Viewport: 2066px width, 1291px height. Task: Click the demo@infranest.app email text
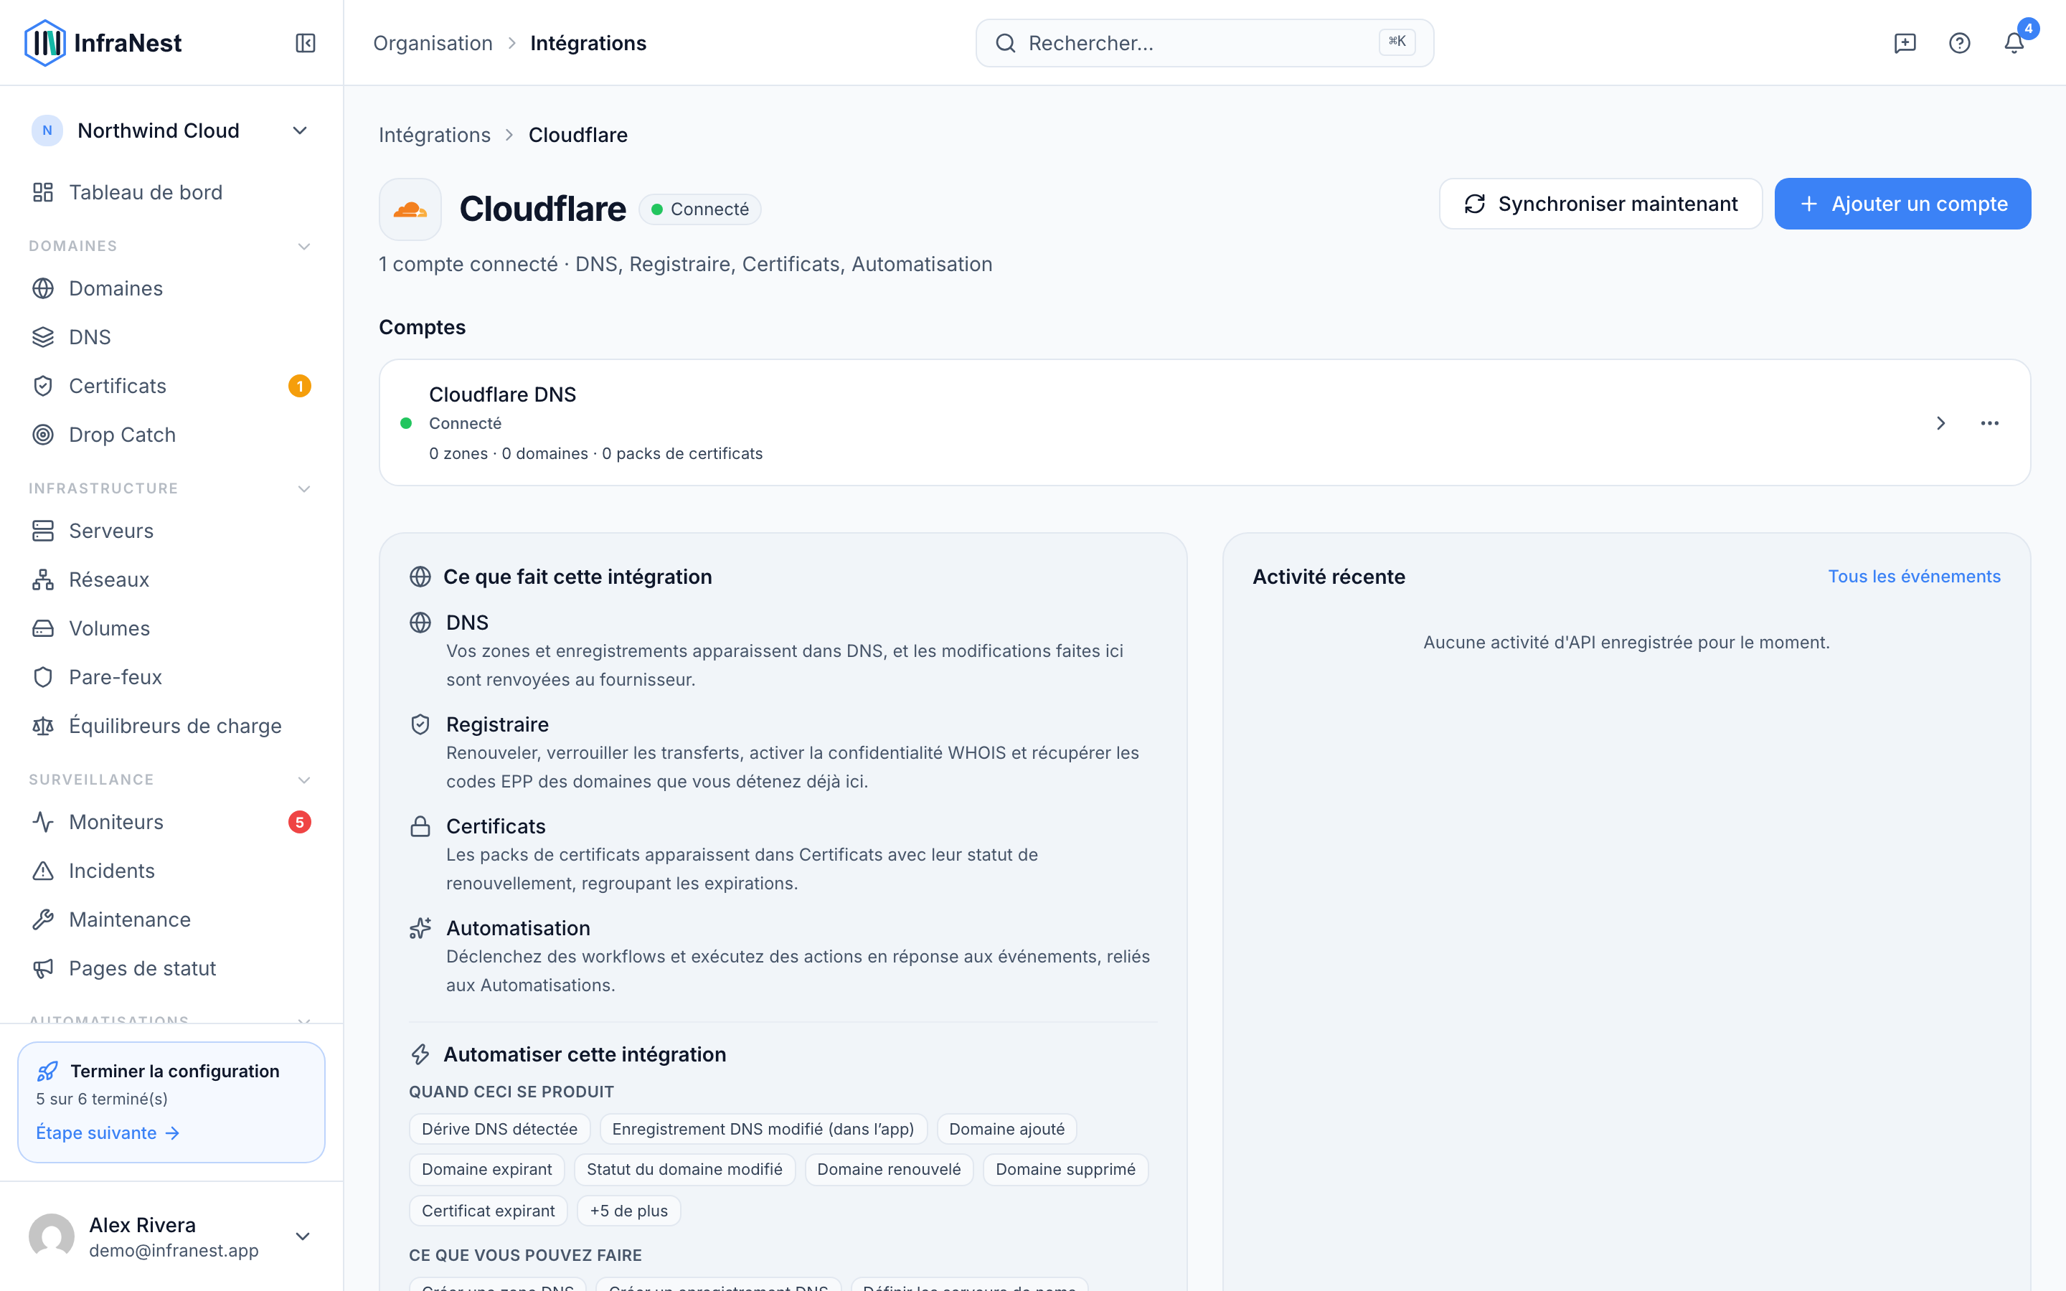coord(174,1251)
